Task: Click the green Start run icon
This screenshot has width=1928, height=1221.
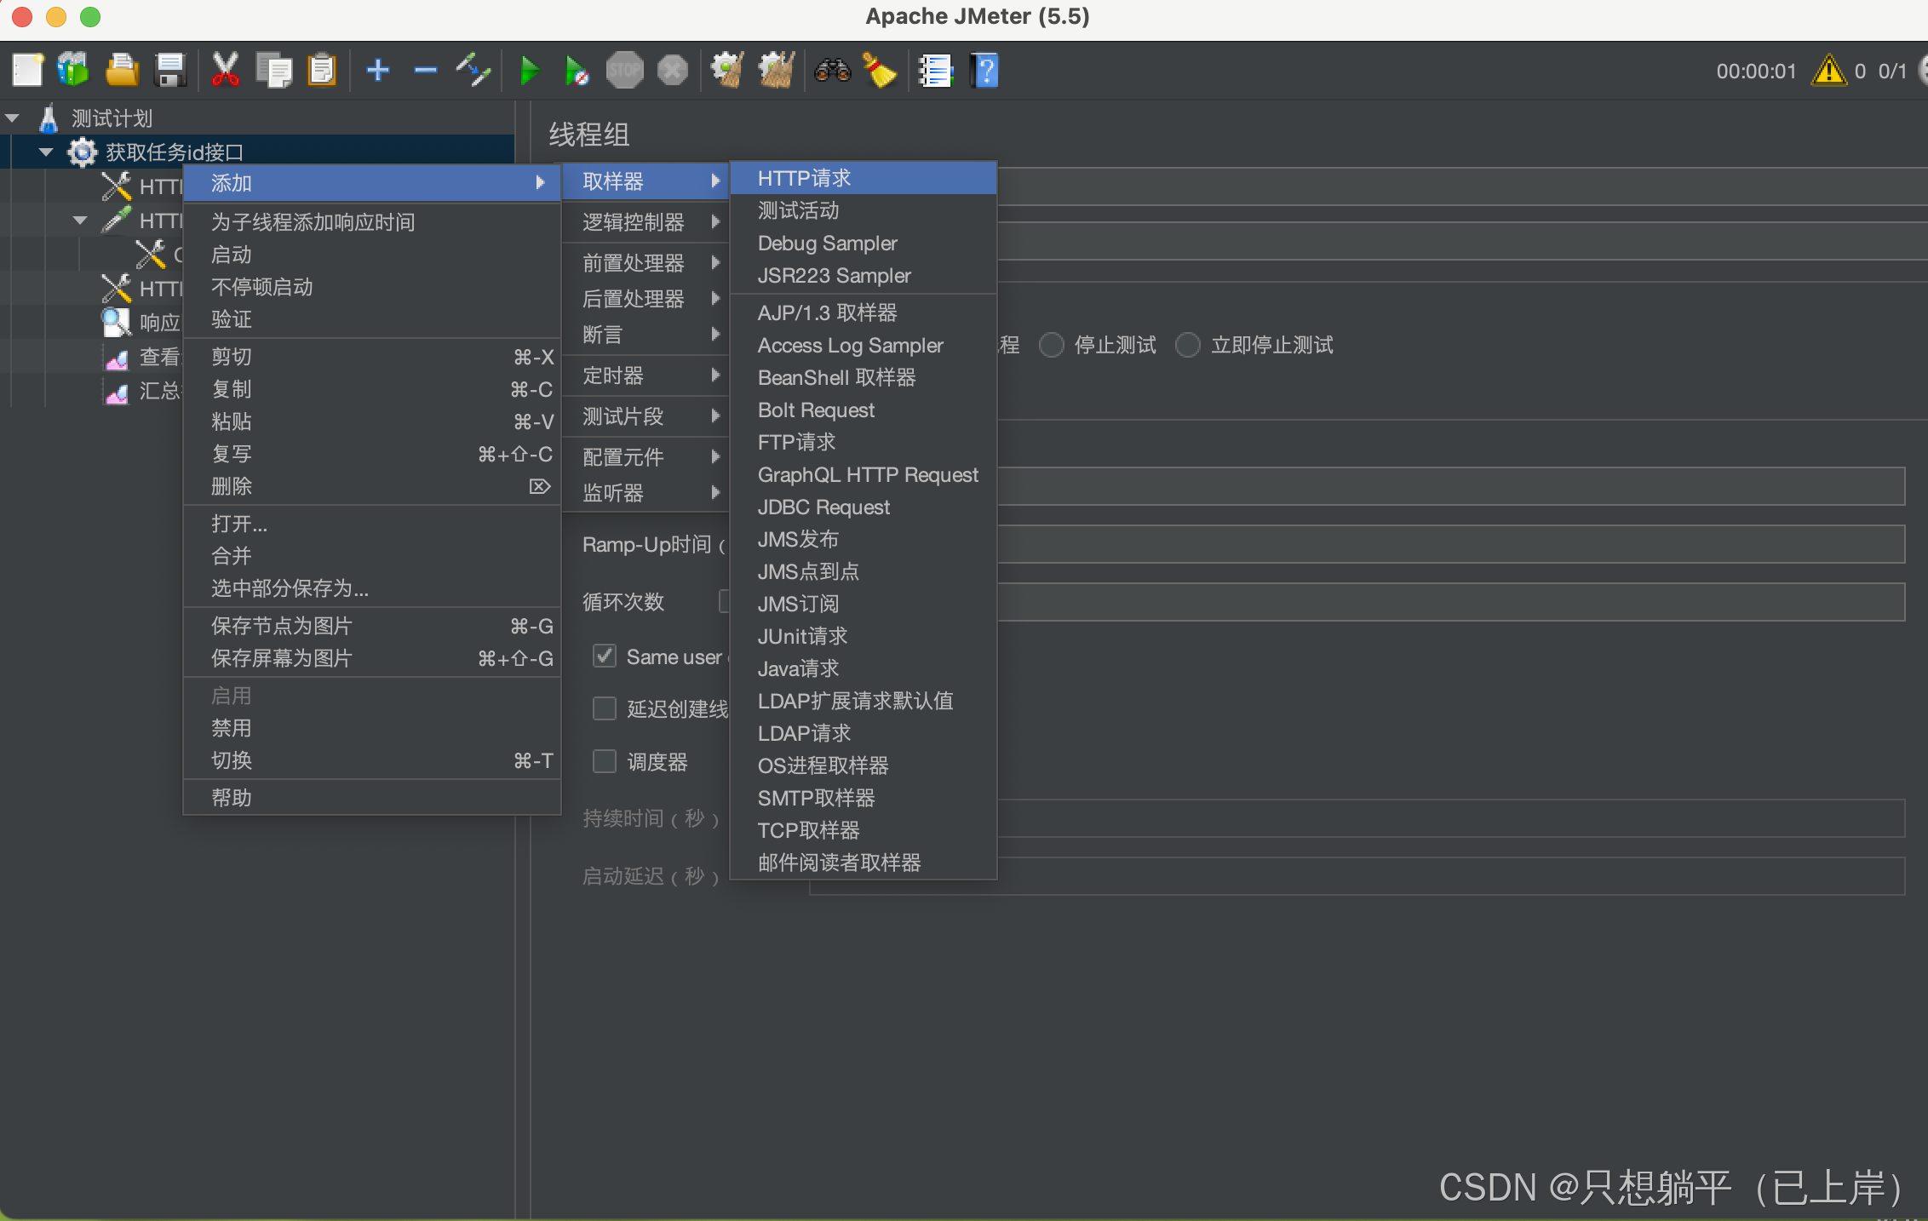Action: (530, 71)
